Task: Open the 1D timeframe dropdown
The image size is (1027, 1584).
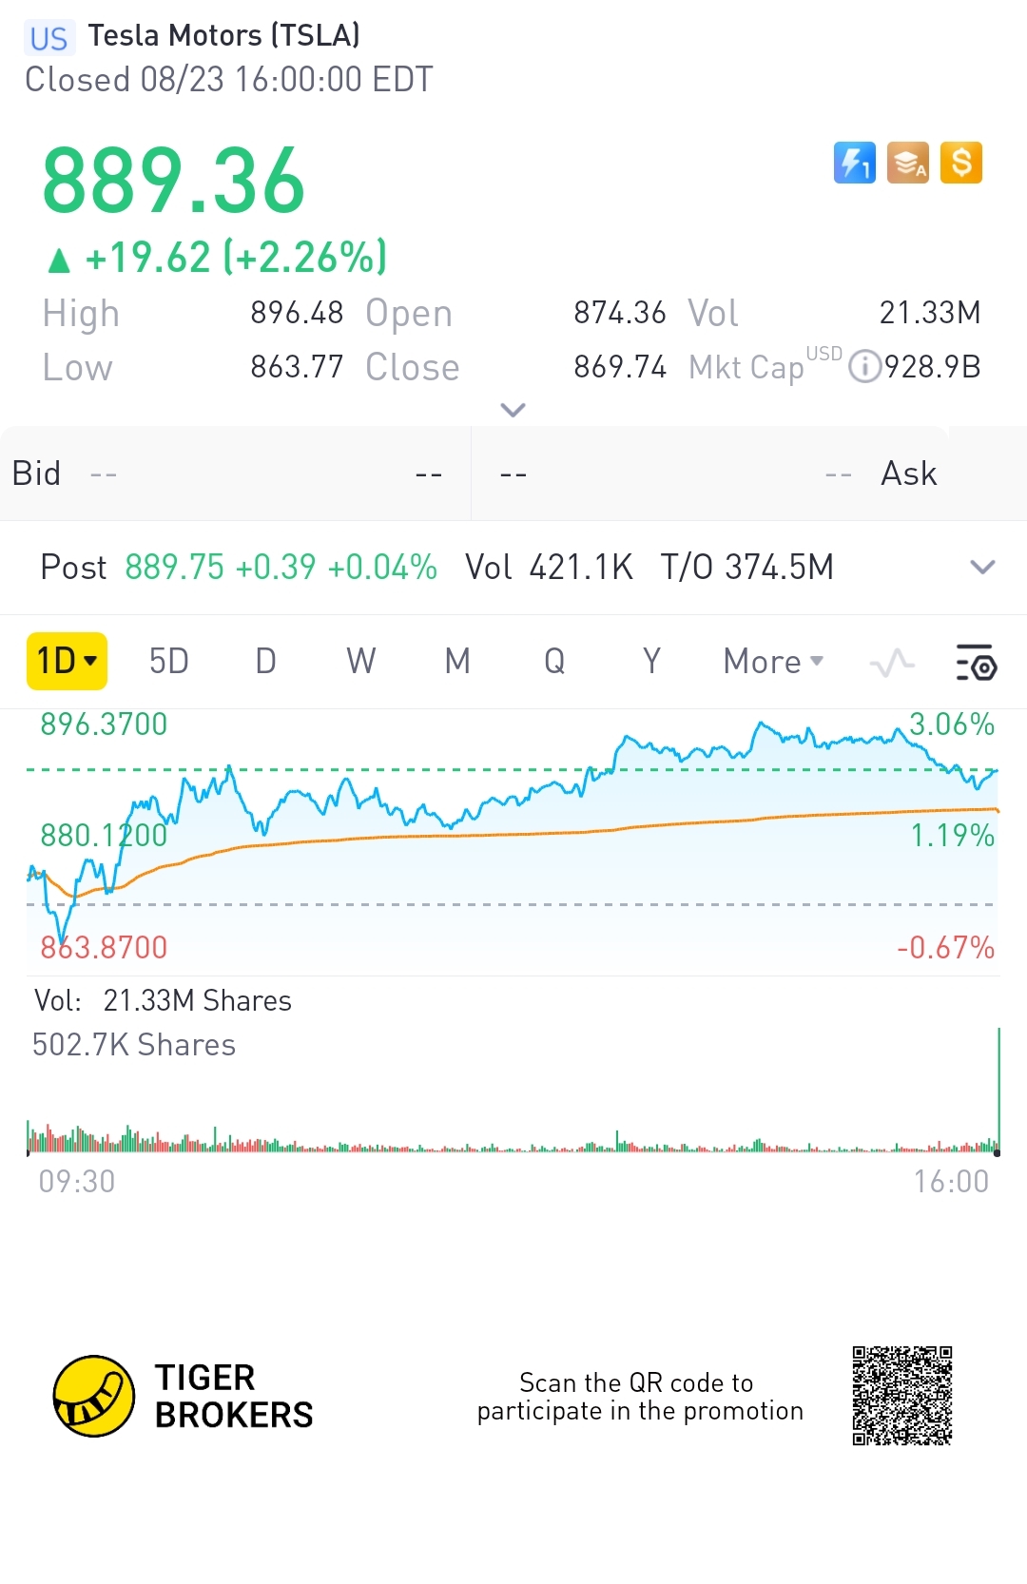Action: tap(67, 661)
